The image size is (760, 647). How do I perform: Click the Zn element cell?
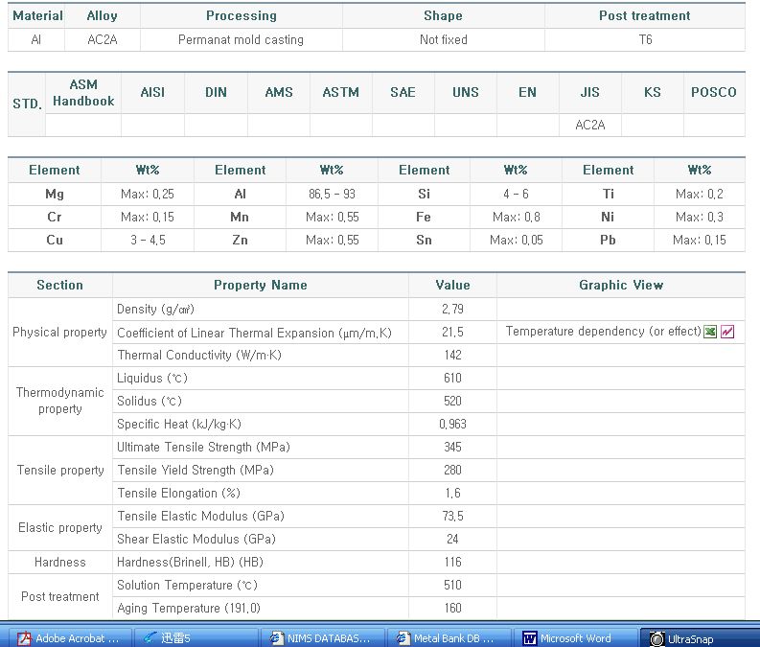pos(240,240)
